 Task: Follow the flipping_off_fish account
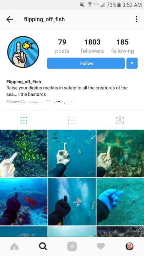click(x=86, y=63)
